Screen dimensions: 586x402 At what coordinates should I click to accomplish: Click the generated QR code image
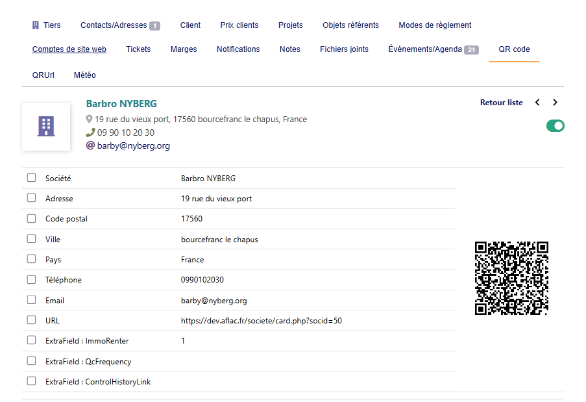(x=511, y=279)
